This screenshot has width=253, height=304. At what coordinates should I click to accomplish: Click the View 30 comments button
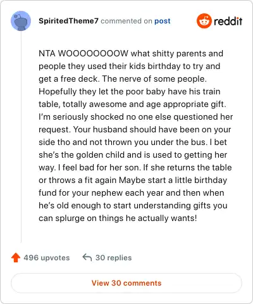pyautogui.click(x=126, y=283)
